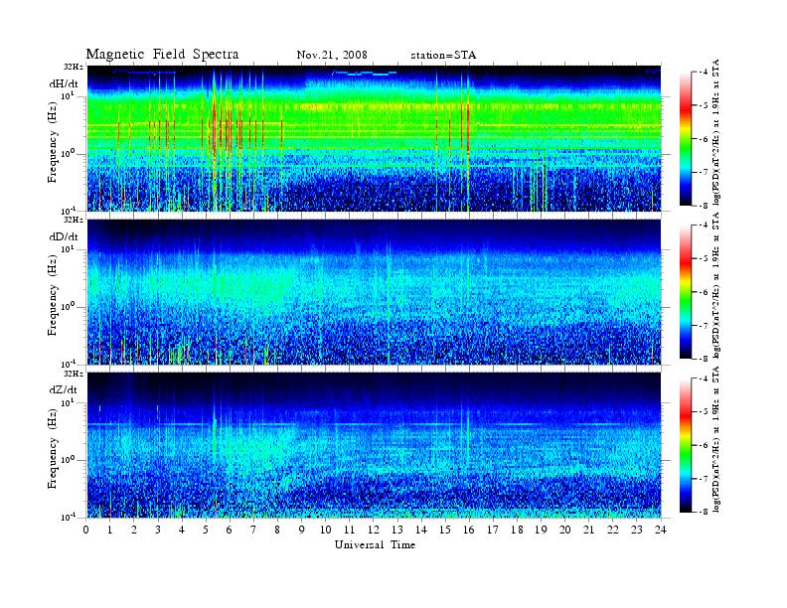Click the hour 19 tick on the time axis

[541, 530]
